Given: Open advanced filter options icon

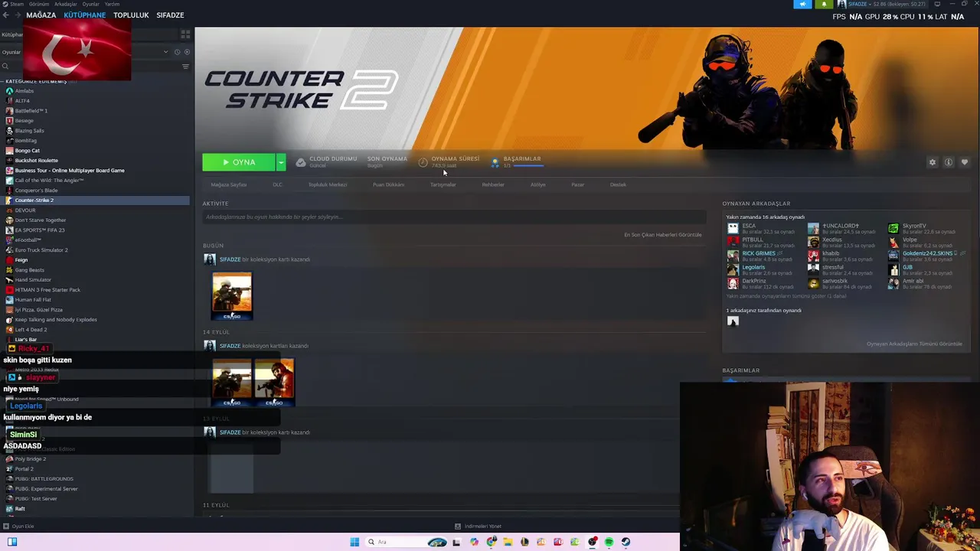Looking at the screenshot, I should tap(185, 67).
